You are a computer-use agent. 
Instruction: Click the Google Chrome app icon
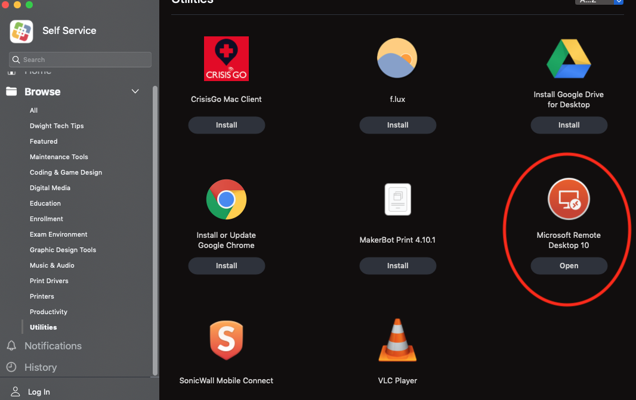(226, 199)
